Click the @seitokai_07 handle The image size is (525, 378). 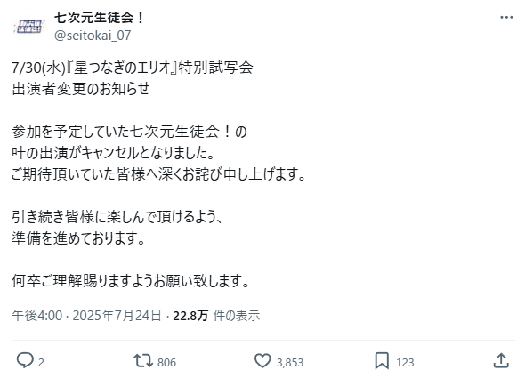(x=93, y=36)
